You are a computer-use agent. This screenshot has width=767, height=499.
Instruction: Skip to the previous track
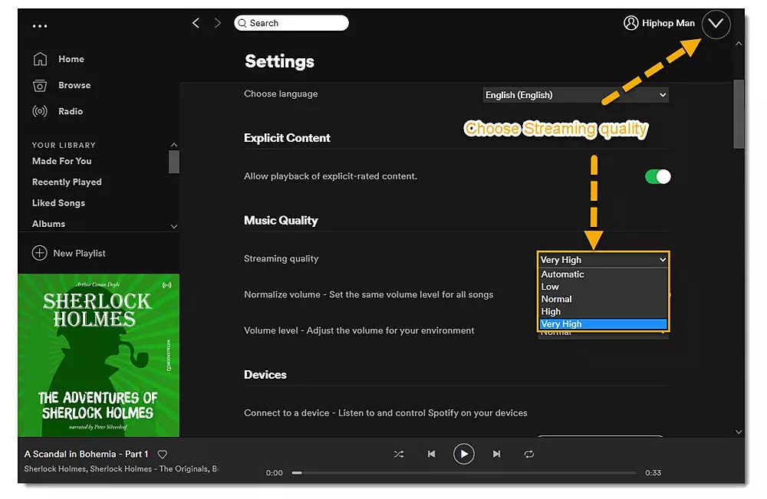click(x=431, y=454)
